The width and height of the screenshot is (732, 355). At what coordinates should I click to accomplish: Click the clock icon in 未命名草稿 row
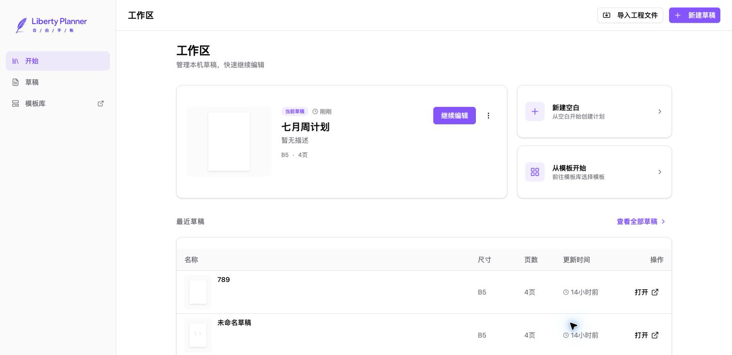566,335
